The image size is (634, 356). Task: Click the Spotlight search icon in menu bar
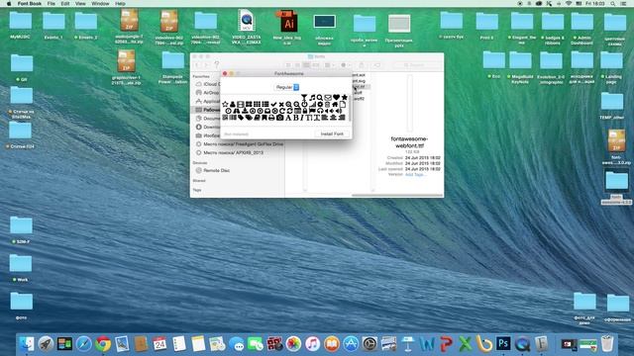coord(613,3)
